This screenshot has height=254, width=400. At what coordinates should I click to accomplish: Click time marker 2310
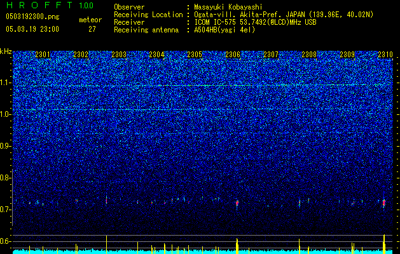[385, 55]
